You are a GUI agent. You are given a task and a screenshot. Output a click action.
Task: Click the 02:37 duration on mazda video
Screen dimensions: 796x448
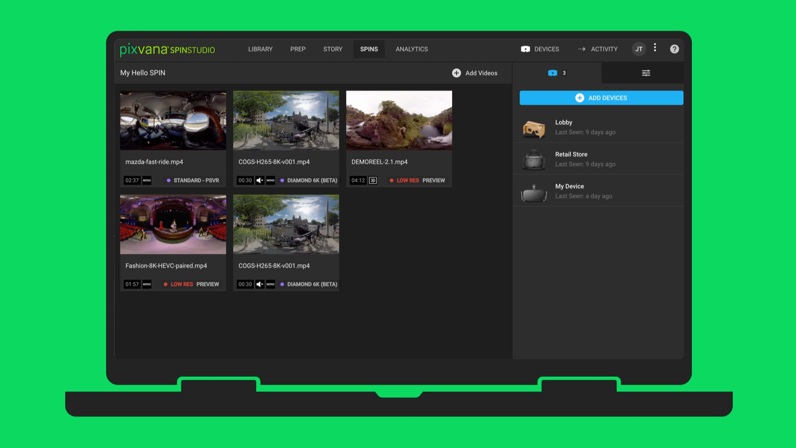pyautogui.click(x=132, y=180)
